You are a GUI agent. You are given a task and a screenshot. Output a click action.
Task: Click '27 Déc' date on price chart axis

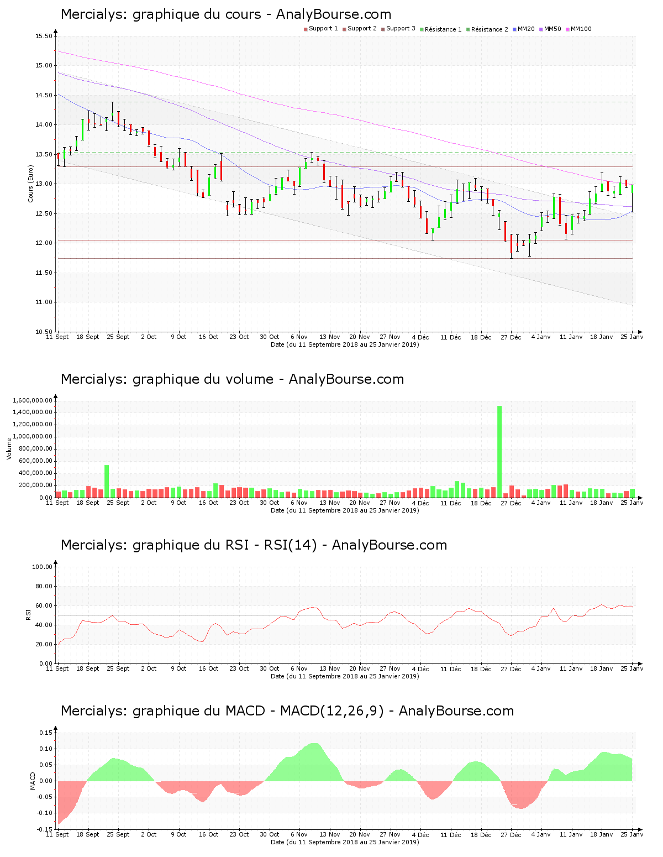pos(511,337)
